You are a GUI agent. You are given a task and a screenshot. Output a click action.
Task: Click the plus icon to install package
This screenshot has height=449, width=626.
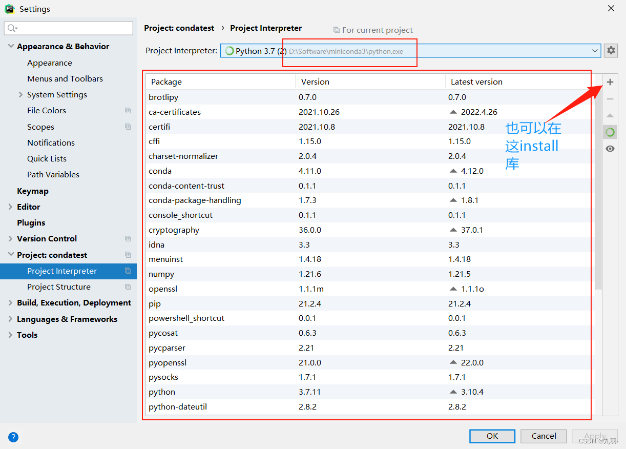[x=610, y=82]
